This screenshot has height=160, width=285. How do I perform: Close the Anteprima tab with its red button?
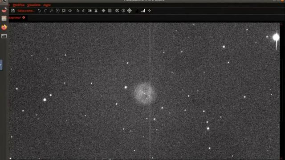coord(24,18)
